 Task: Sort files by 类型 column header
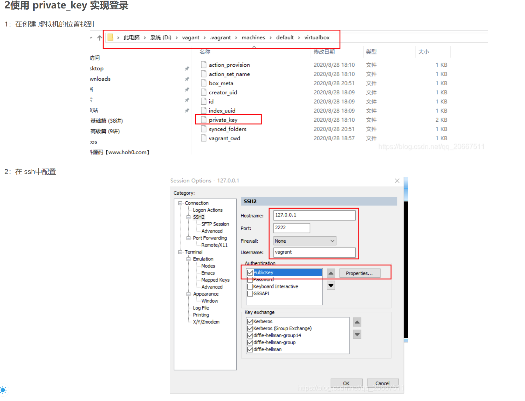[371, 52]
